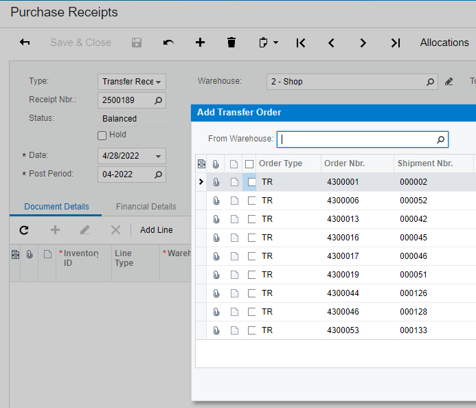The image size is (476, 408).
Task: Click the Allocations button
Action: [444, 43]
